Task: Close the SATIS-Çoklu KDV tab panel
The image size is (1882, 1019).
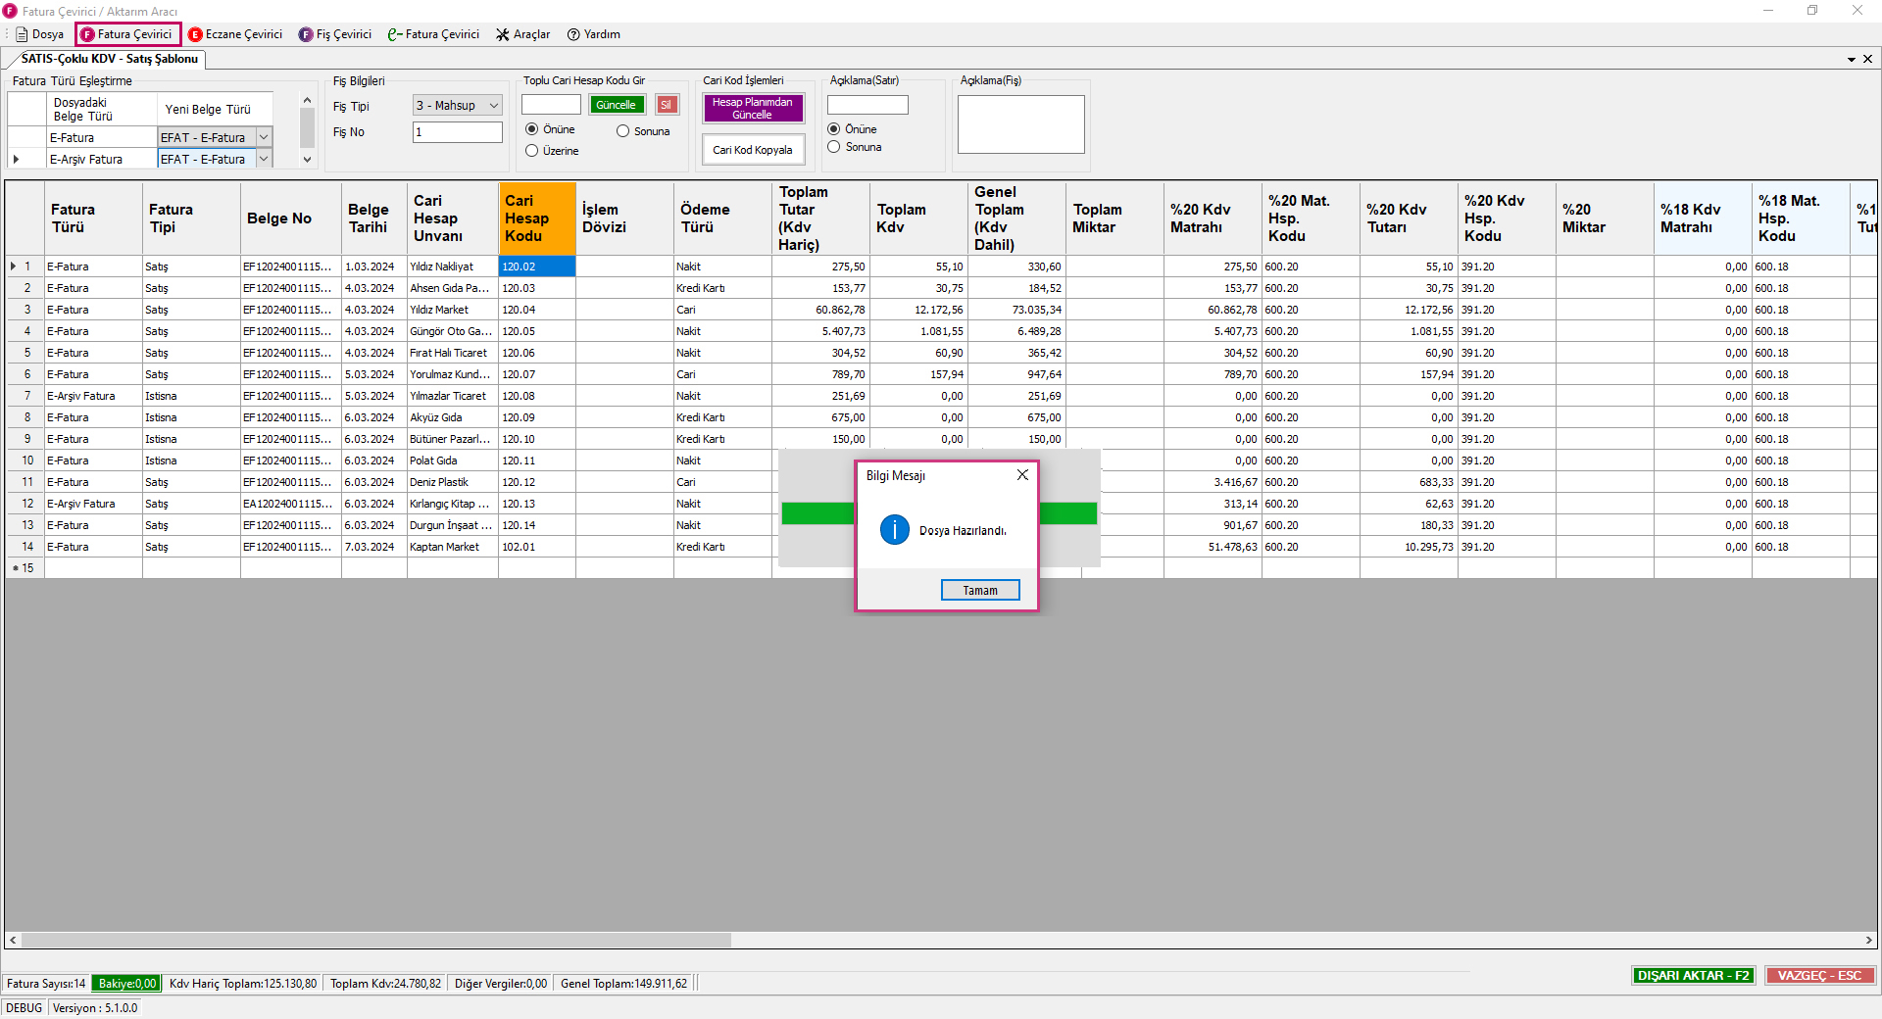Action: (x=1867, y=59)
